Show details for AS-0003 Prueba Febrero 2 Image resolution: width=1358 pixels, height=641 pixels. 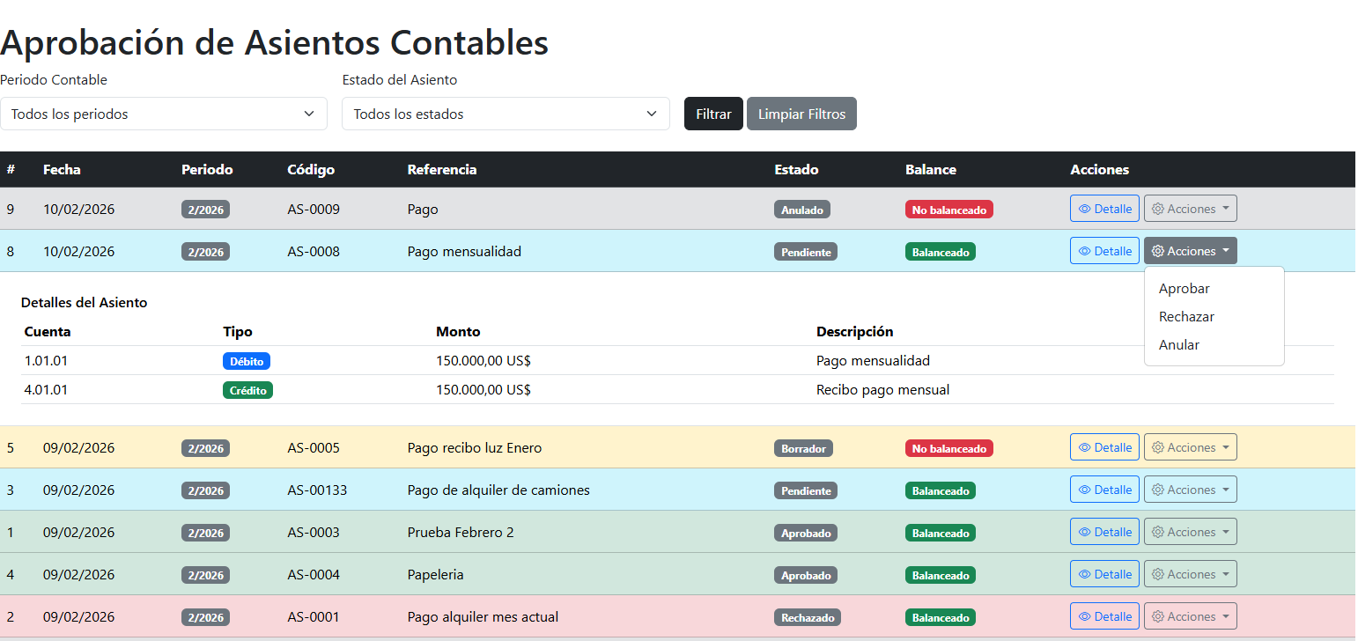[x=1104, y=532]
